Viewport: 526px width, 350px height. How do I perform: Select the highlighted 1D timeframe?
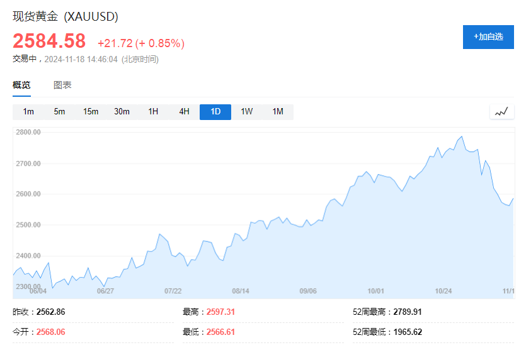pos(215,112)
